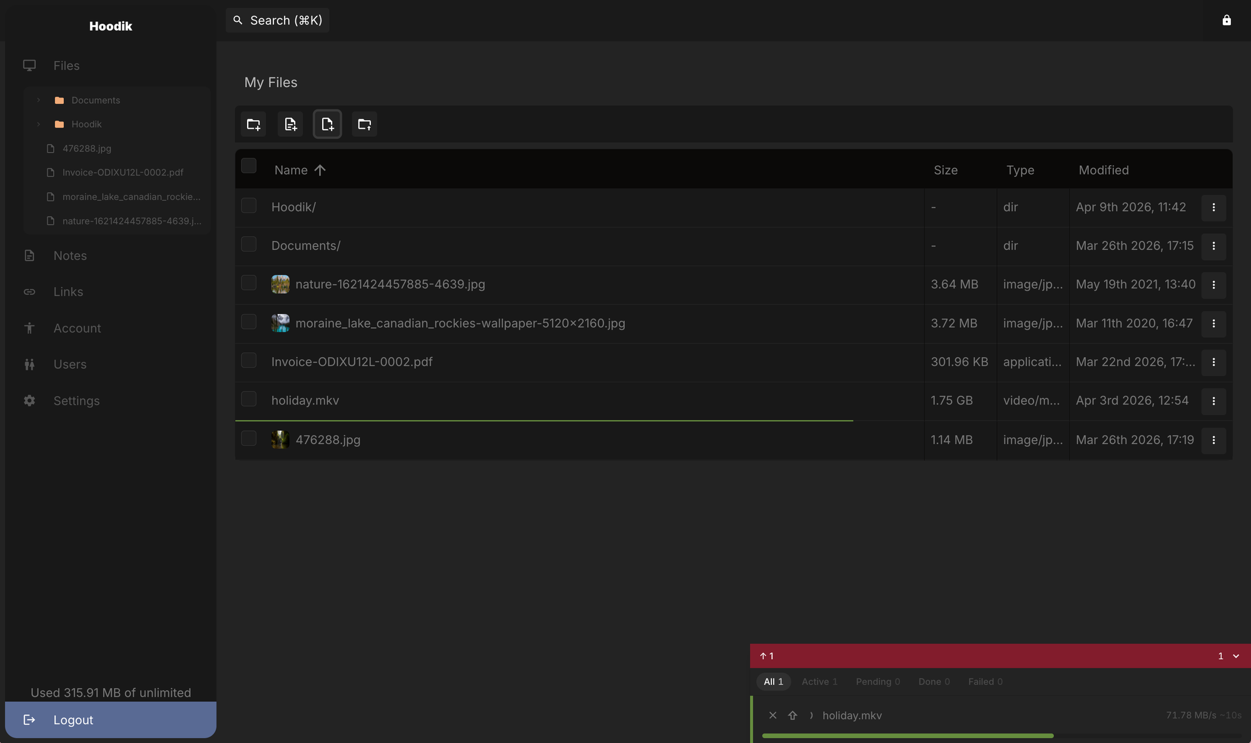The width and height of the screenshot is (1251, 743).
Task: Sort by the Type column header
Action: pyautogui.click(x=1020, y=170)
